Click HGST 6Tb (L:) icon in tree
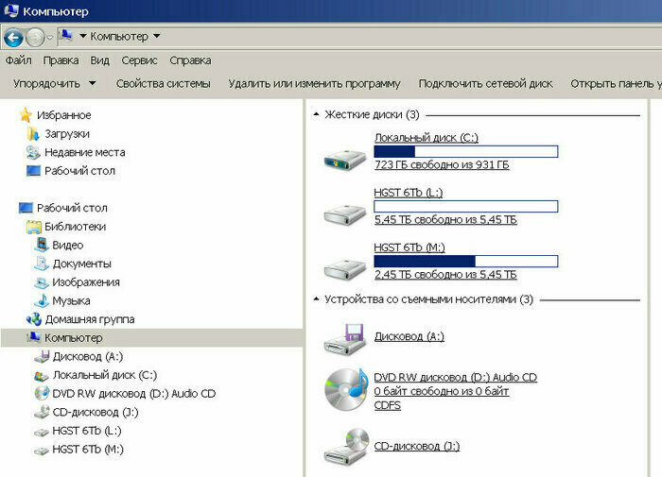Viewport: 662px width, 477px height. point(42,432)
